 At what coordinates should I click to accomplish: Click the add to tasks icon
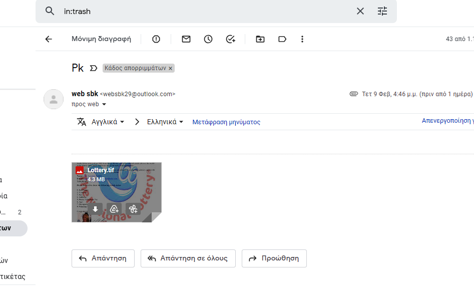230,39
